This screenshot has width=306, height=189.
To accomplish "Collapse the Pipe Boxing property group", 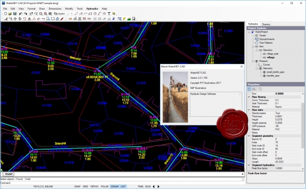I will 249,97.
